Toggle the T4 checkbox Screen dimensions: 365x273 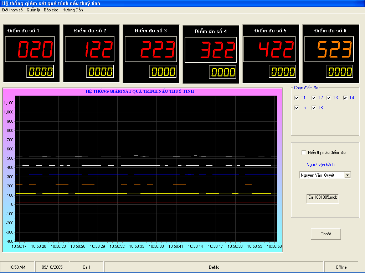point(345,98)
